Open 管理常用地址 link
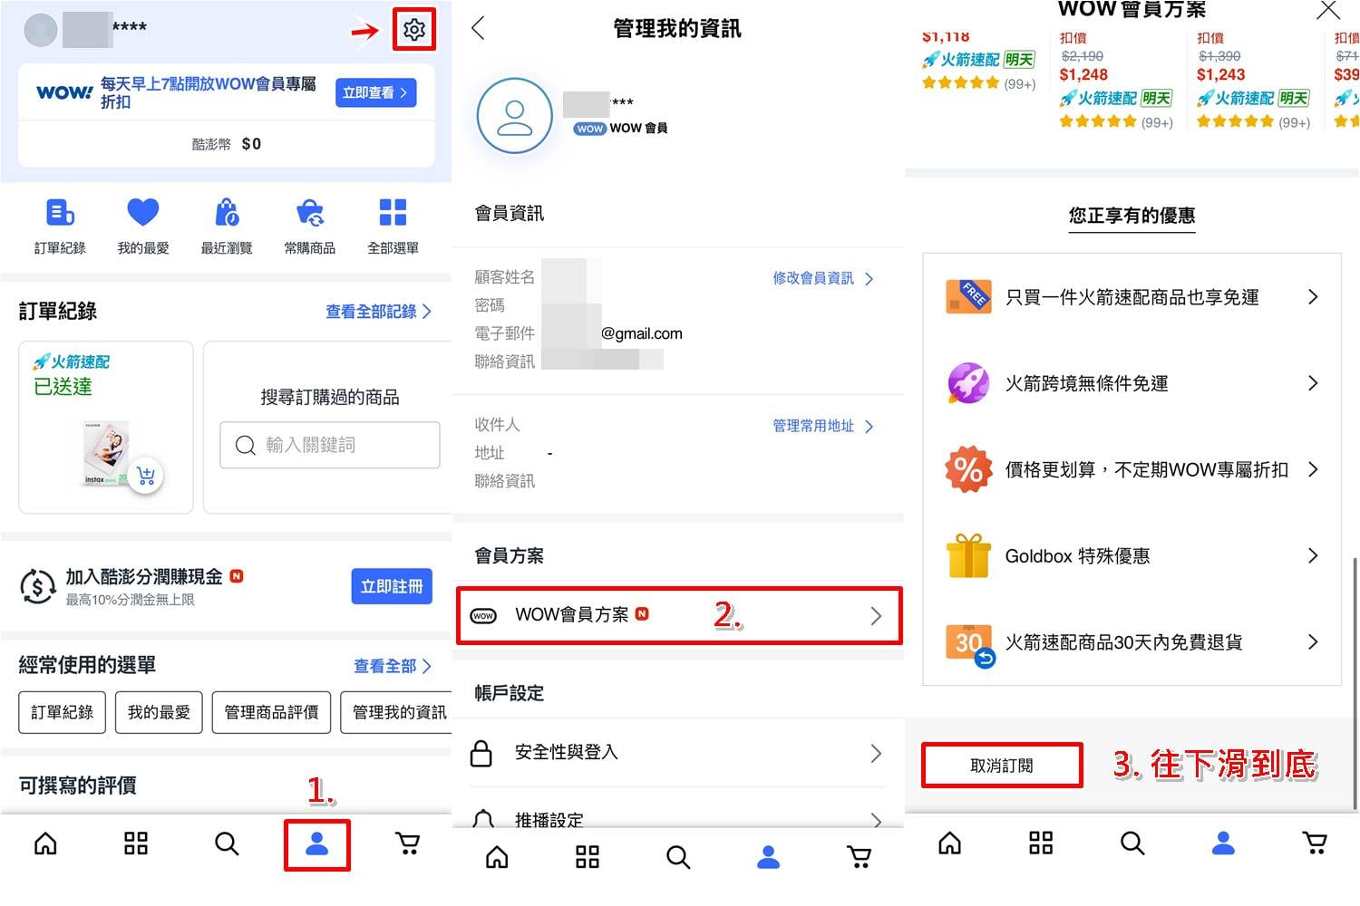Image resolution: width=1360 pixels, height=906 pixels. click(822, 426)
